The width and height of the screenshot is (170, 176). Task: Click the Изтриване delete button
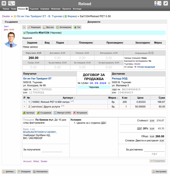[80, 113]
